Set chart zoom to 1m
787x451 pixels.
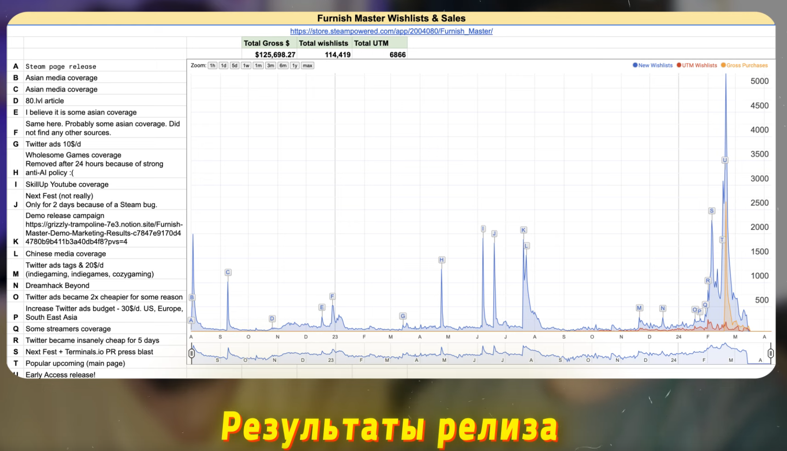click(258, 66)
